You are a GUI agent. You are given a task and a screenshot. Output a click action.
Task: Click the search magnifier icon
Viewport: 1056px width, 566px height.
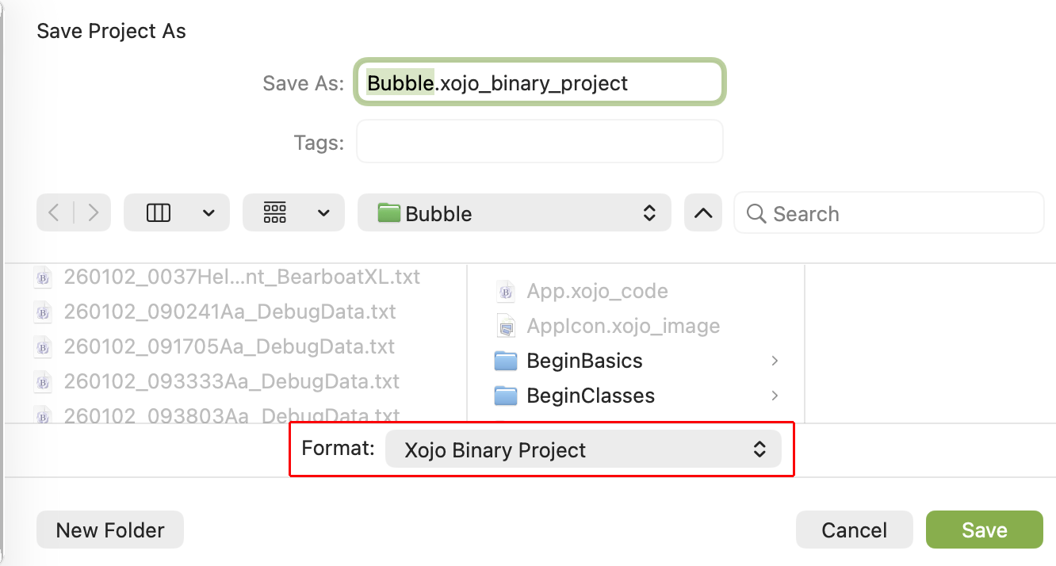tap(756, 213)
